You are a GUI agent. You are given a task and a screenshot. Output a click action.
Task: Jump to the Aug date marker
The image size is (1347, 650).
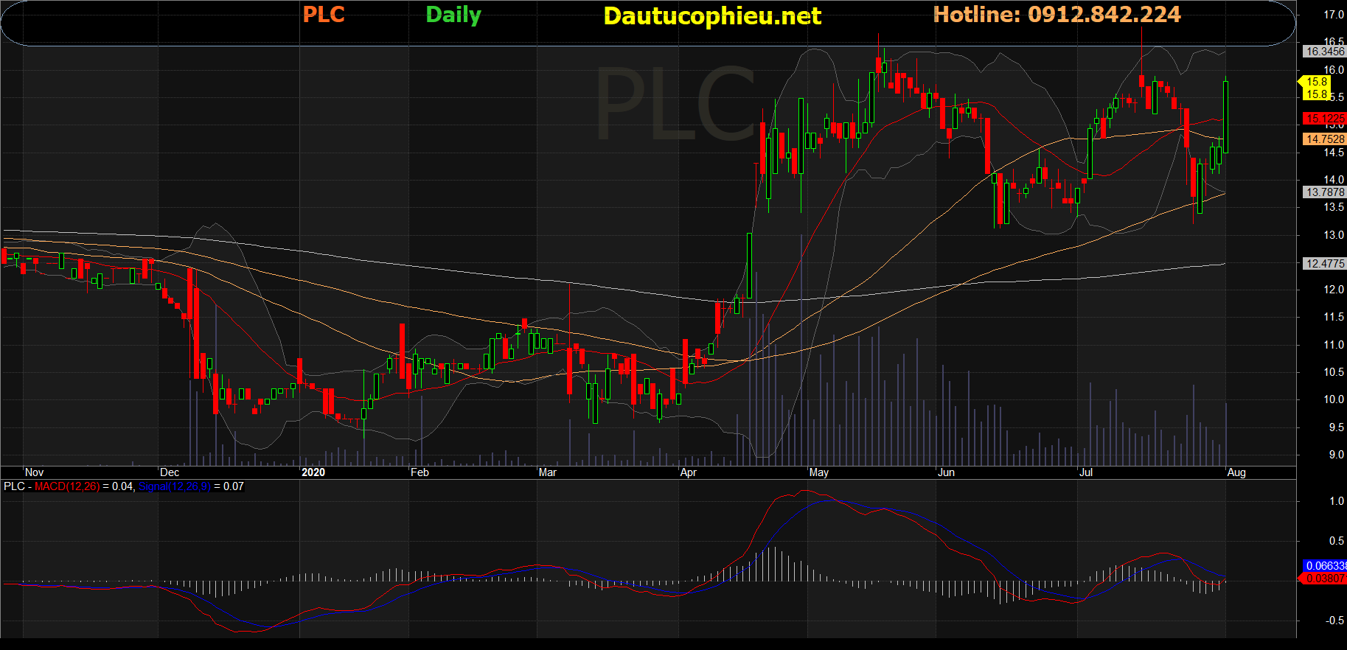pos(1236,472)
